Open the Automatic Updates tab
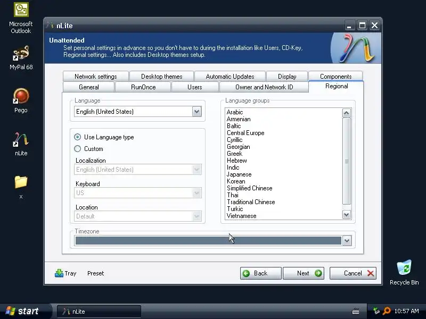This screenshot has height=319, width=426. pyautogui.click(x=230, y=77)
